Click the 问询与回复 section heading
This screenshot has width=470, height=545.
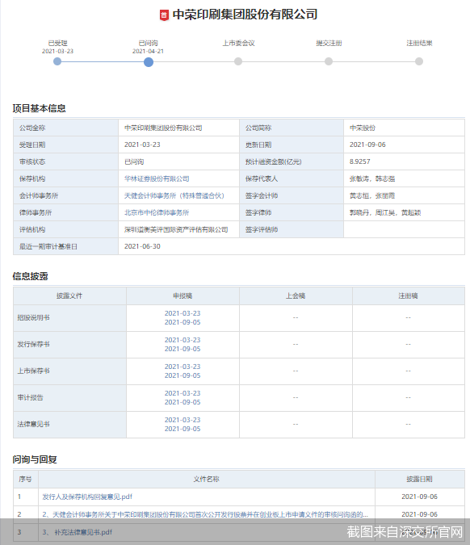coord(35,459)
